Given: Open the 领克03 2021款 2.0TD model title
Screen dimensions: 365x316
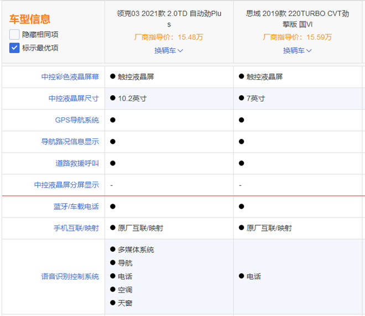Looking at the screenshot, I should click(x=169, y=19).
